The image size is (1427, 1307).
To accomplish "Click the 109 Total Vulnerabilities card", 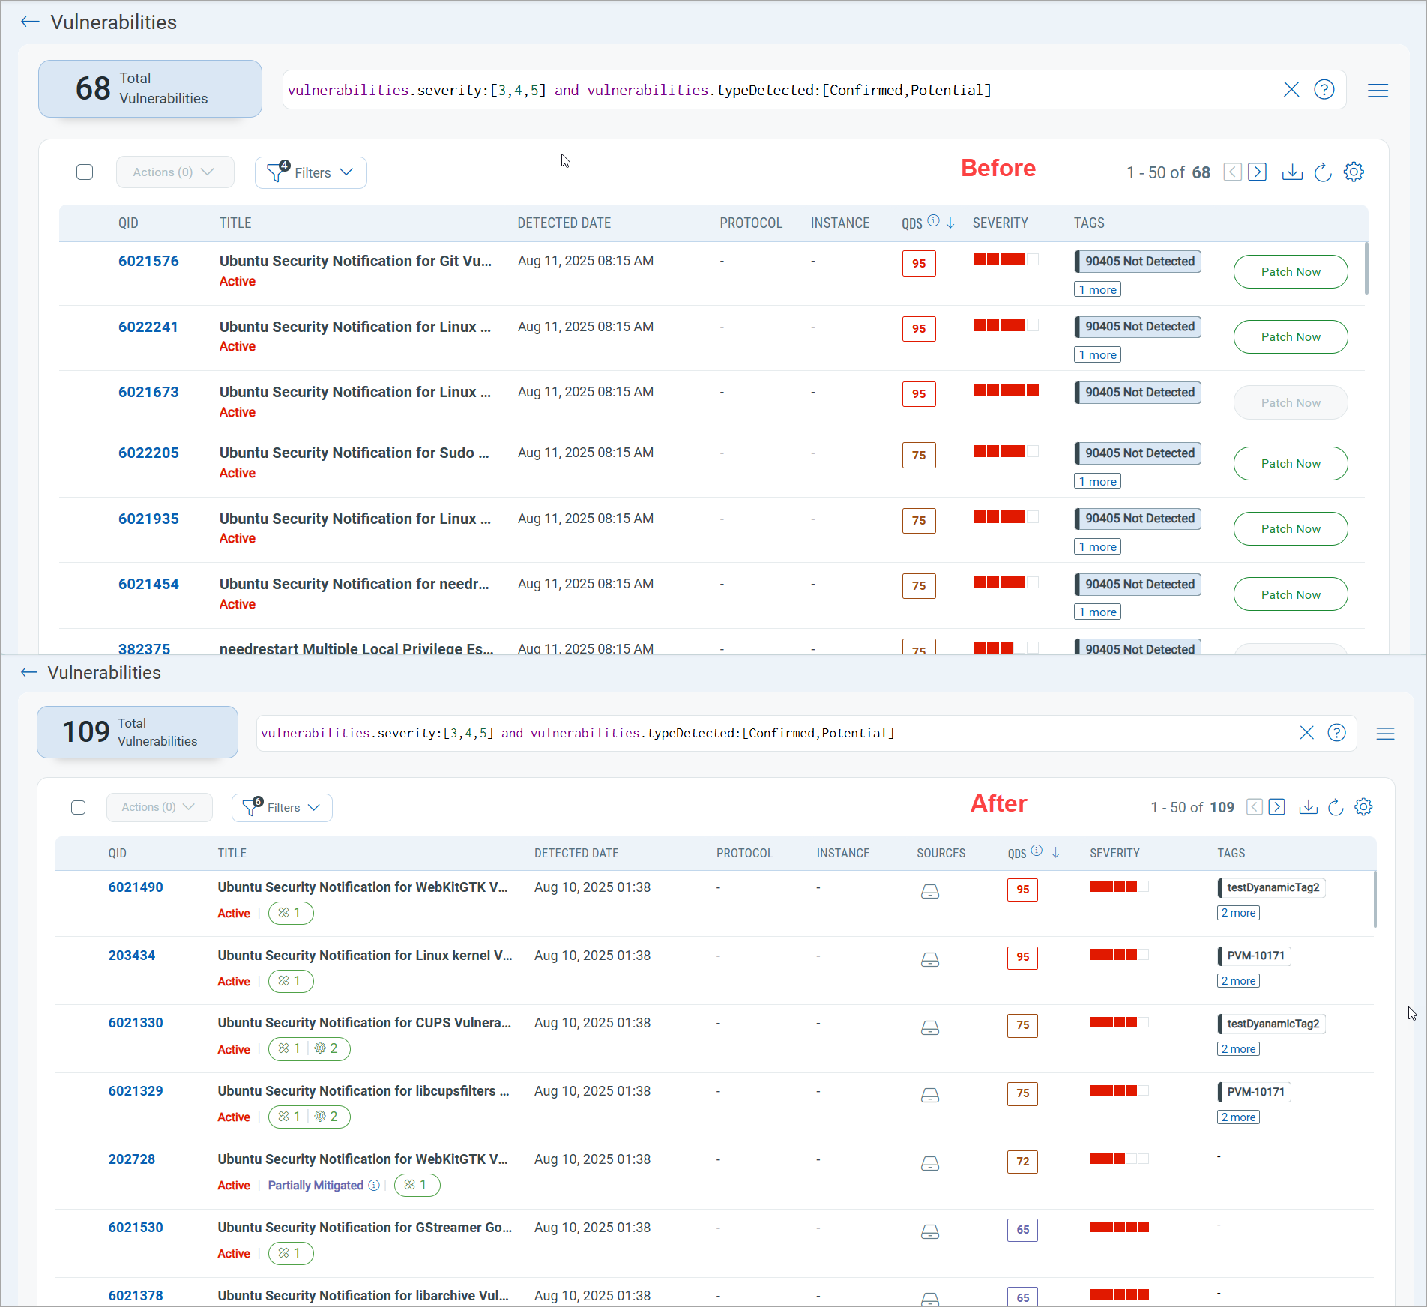I will click(x=137, y=732).
